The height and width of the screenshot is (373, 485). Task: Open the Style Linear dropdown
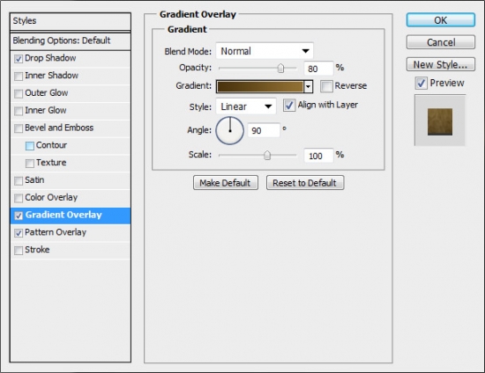[x=246, y=106]
